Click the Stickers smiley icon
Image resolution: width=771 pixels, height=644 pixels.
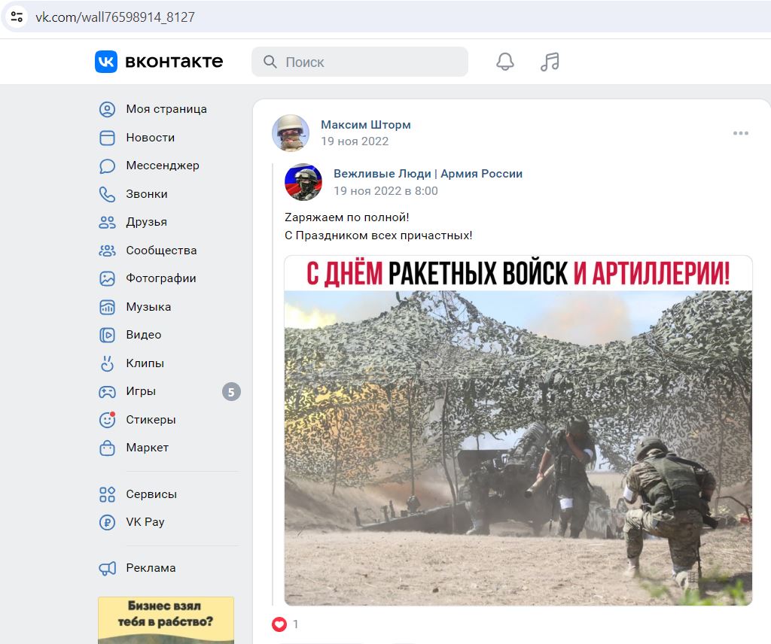(x=107, y=420)
